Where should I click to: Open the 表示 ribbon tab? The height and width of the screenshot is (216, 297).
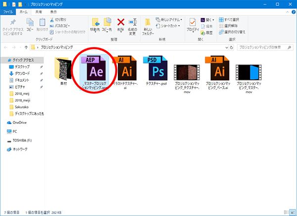(x=53, y=11)
